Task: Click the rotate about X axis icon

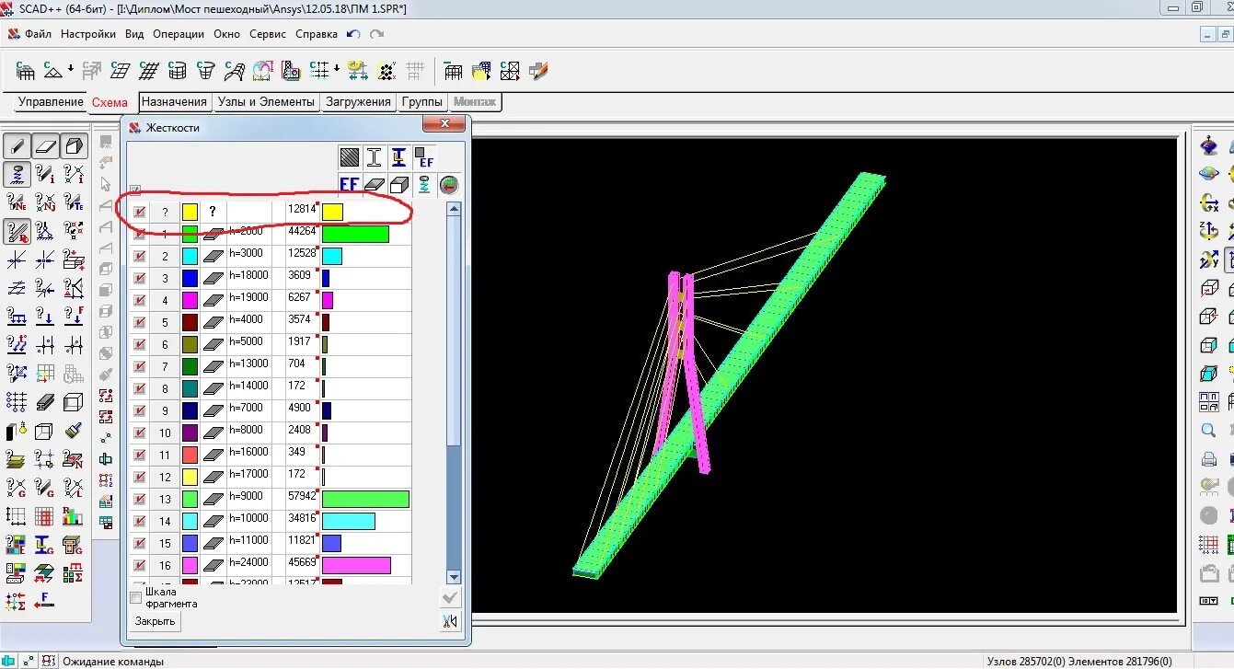Action: point(1209,203)
